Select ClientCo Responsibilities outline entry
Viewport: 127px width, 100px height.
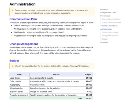point(111,22)
